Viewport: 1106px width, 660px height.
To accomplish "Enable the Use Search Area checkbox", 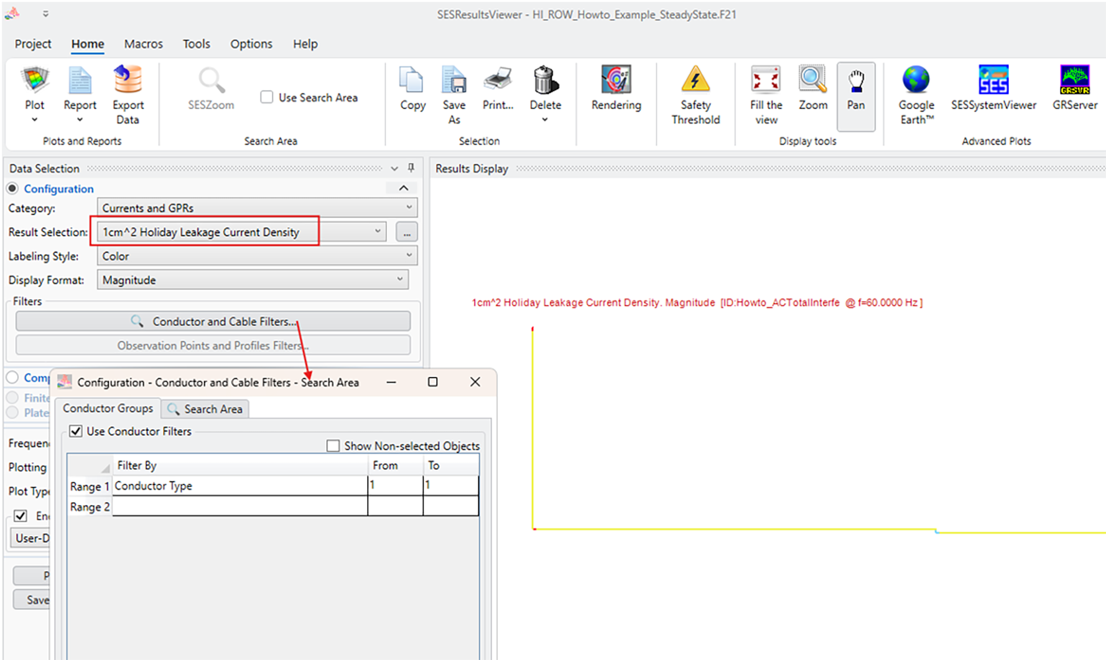I will pos(267,97).
